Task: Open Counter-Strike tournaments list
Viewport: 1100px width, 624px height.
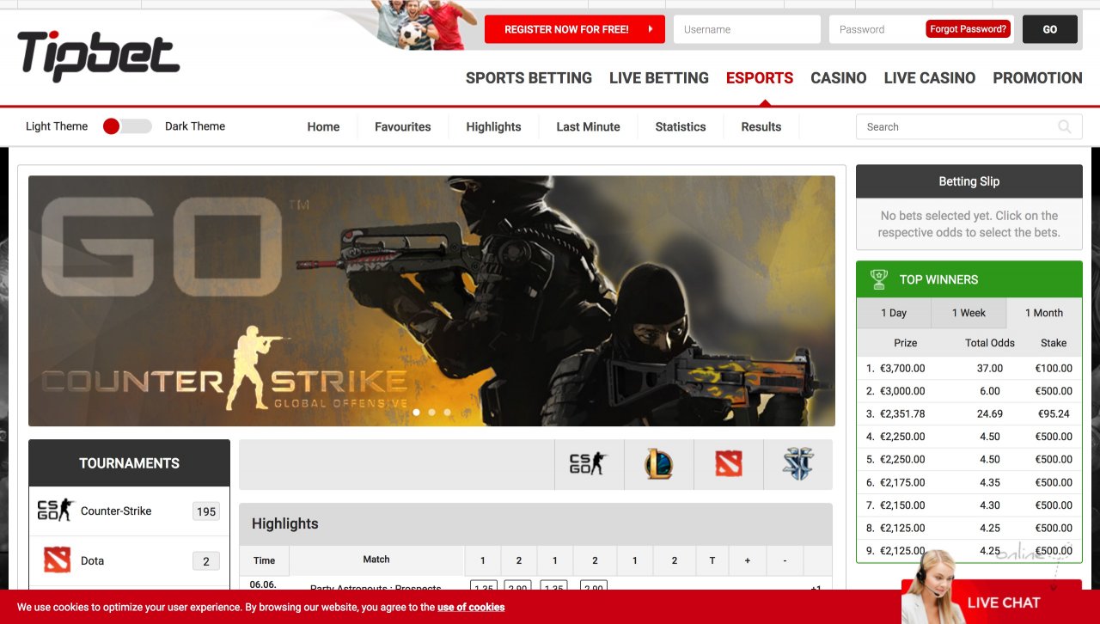Action: [130, 511]
